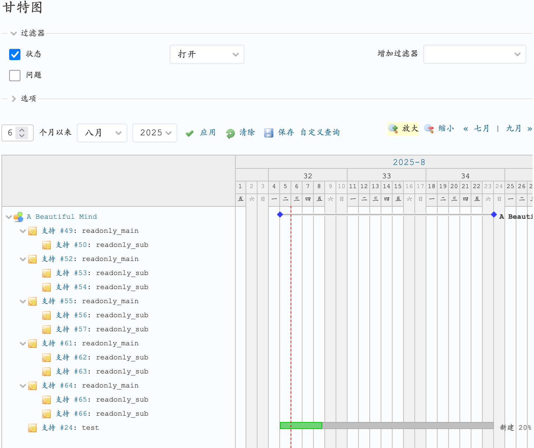Collapse issue #64 readonly_main subtasks
The image size is (534, 448).
[x=23, y=386]
